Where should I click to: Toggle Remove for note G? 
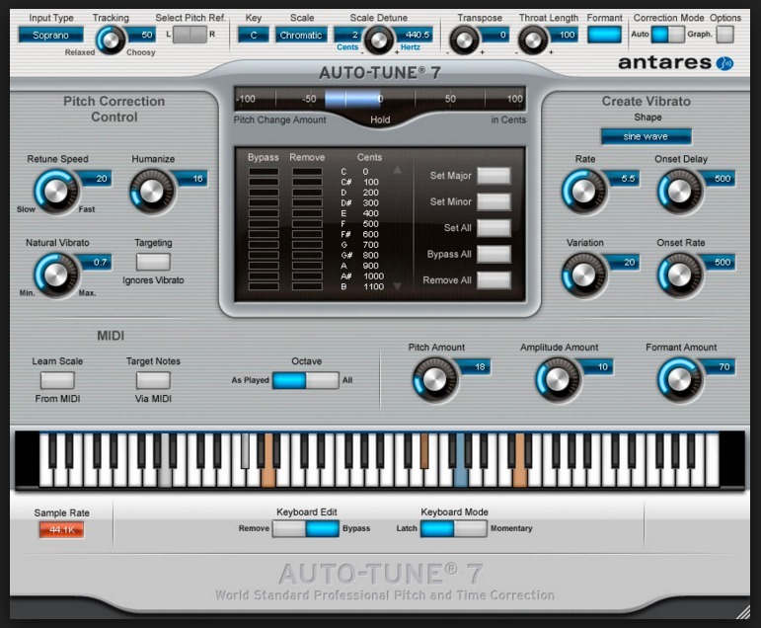(x=307, y=245)
